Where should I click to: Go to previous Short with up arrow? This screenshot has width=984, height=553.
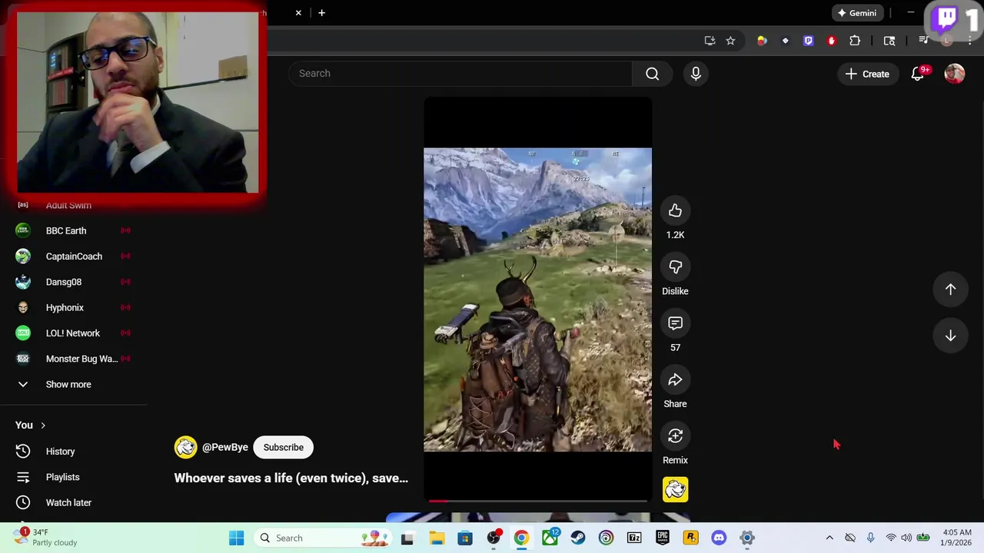950,290
